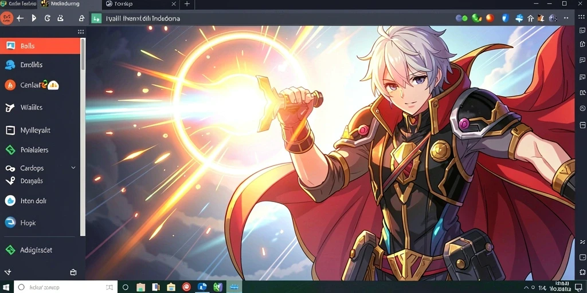The image size is (587, 293).
Task: Open the Emdilis sidebar entry
Action: [40, 65]
